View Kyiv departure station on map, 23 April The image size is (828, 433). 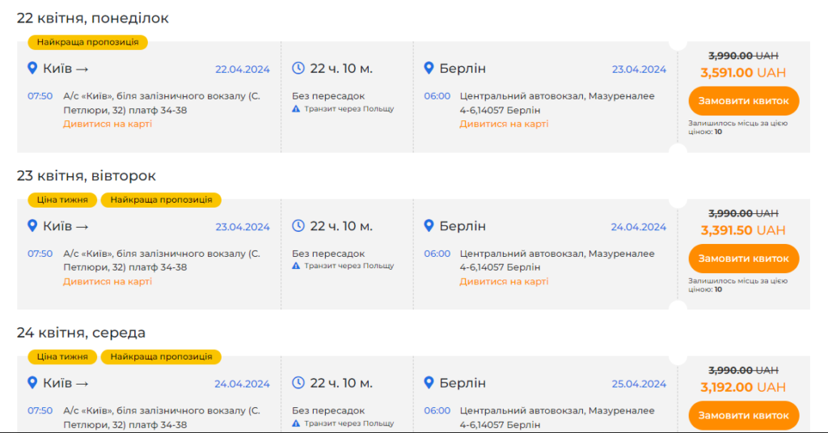(x=108, y=281)
